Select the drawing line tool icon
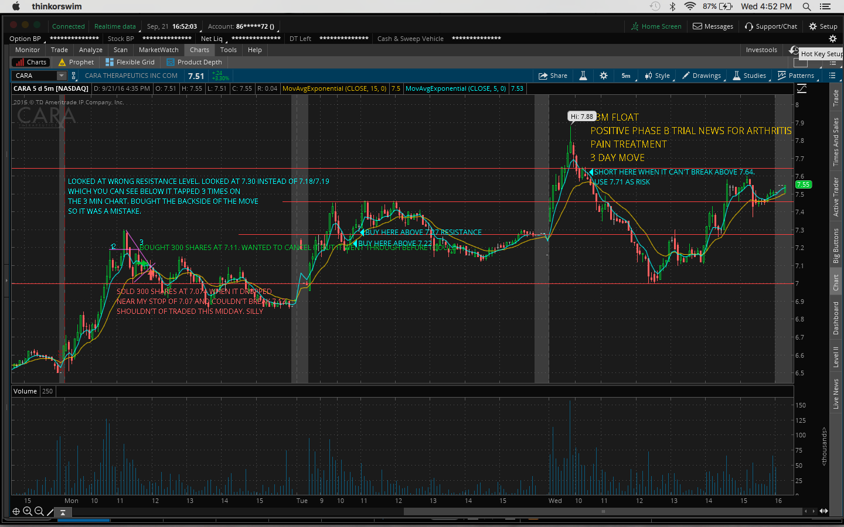The height and width of the screenshot is (527, 844). tap(50, 511)
